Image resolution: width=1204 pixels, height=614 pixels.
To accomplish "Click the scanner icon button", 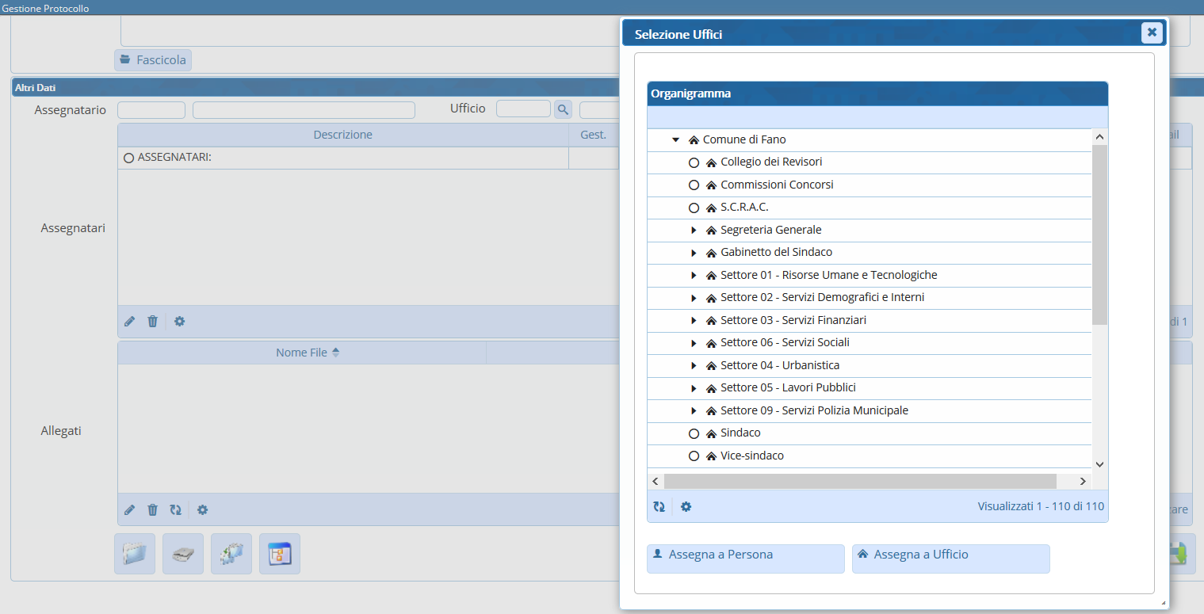I will [183, 554].
